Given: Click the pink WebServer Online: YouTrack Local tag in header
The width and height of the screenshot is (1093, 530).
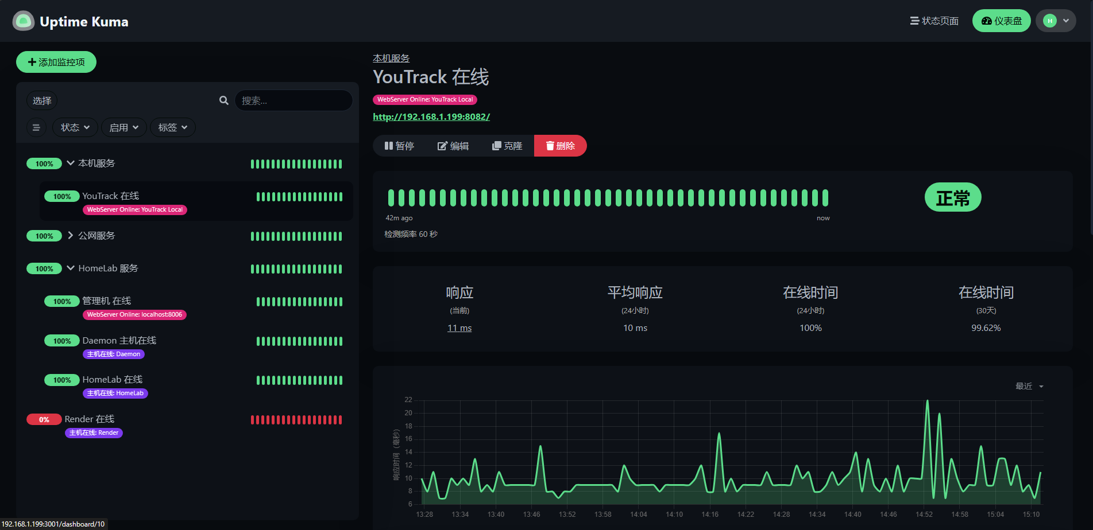Looking at the screenshot, I should coord(425,99).
